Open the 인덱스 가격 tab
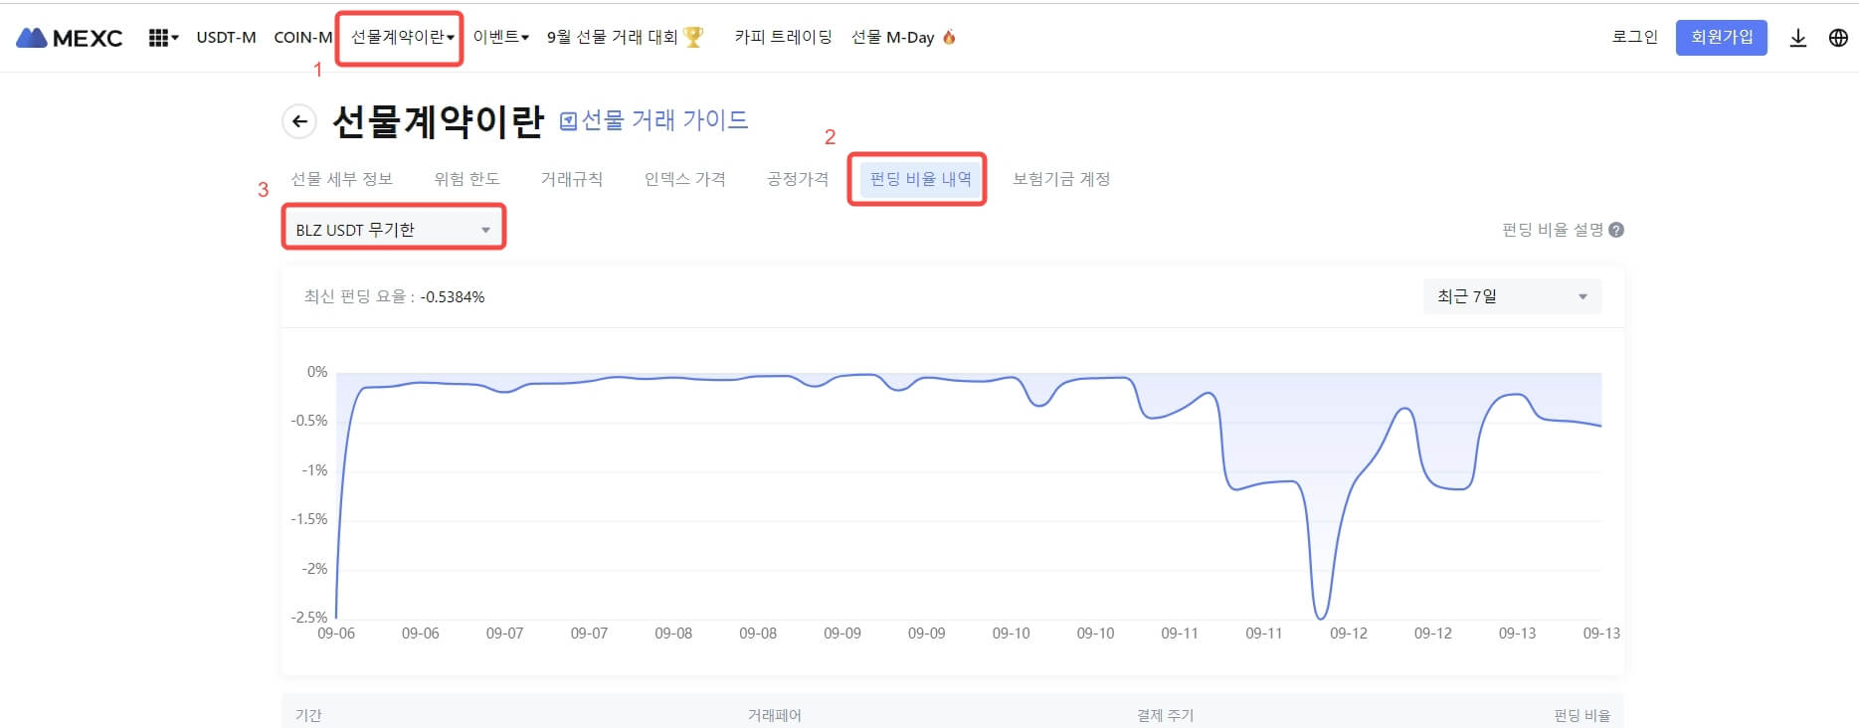The width and height of the screenshot is (1859, 728). click(x=684, y=179)
